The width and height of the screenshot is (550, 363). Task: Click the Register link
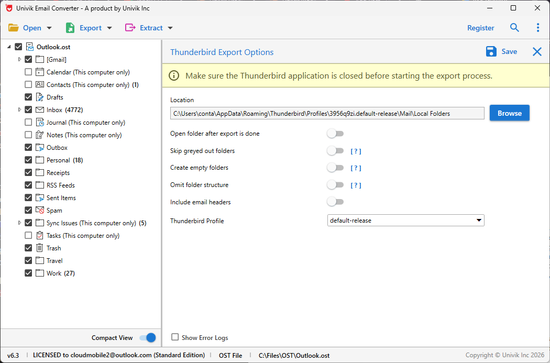pyautogui.click(x=480, y=28)
